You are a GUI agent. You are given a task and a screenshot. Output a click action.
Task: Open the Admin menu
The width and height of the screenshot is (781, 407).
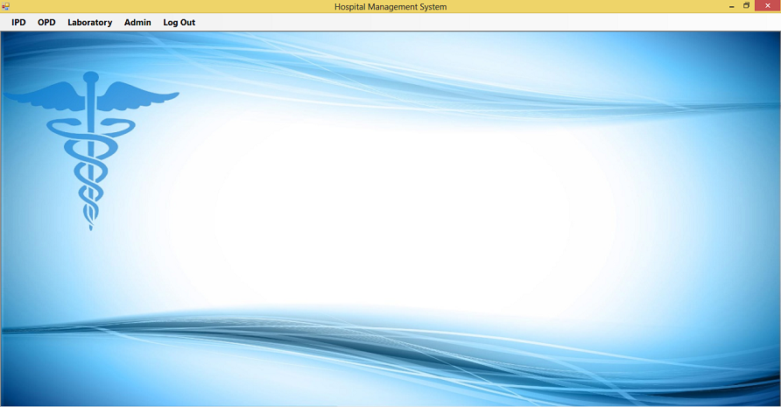click(137, 23)
